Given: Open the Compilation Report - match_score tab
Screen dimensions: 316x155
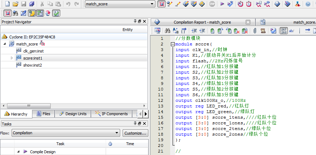Looking at the screenshot, I should click(x=202, y=22).
